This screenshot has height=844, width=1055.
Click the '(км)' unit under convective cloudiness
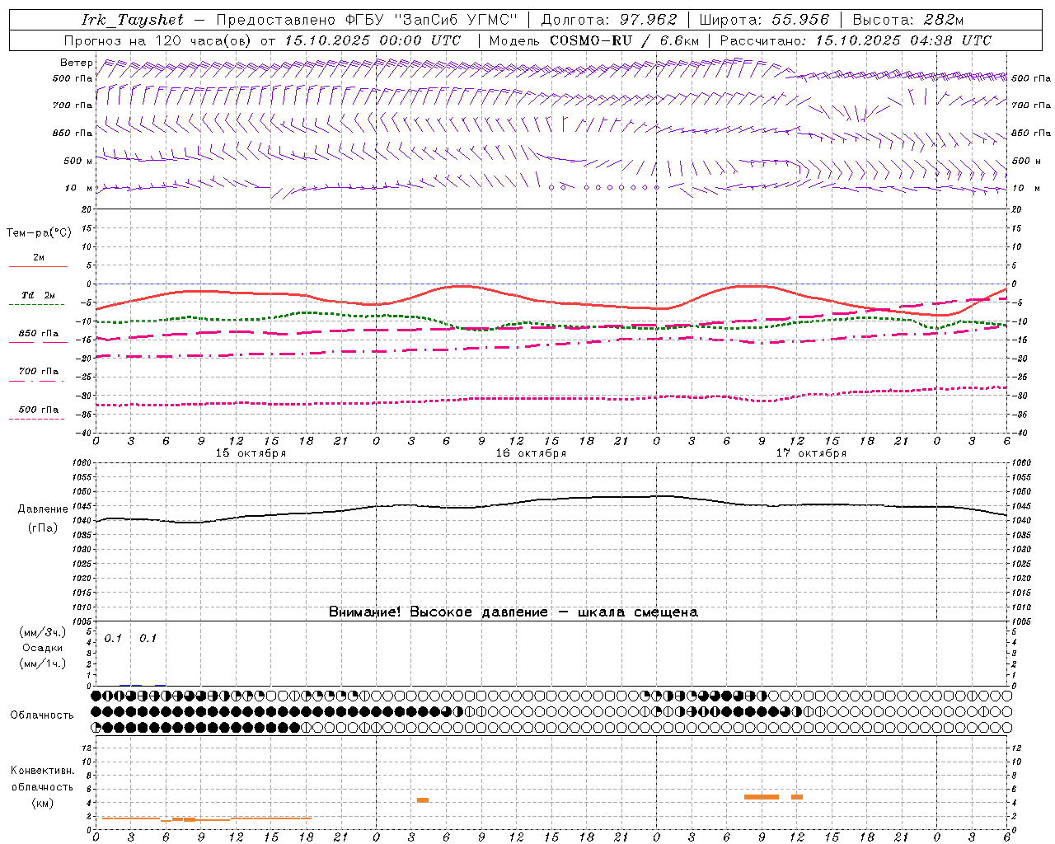click(42, 803)
